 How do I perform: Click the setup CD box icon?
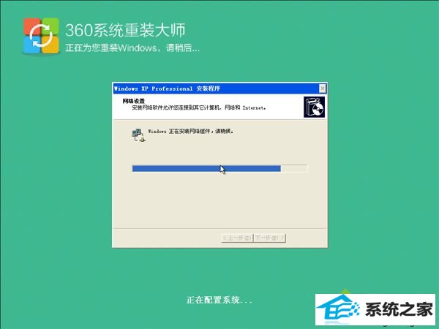[x=314, y=107]
